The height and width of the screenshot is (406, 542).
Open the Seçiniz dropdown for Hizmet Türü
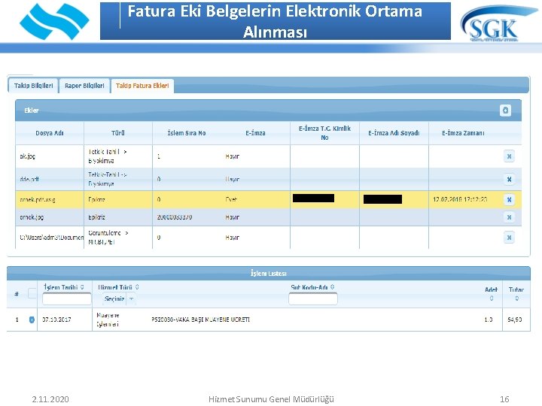pos(119,299)
